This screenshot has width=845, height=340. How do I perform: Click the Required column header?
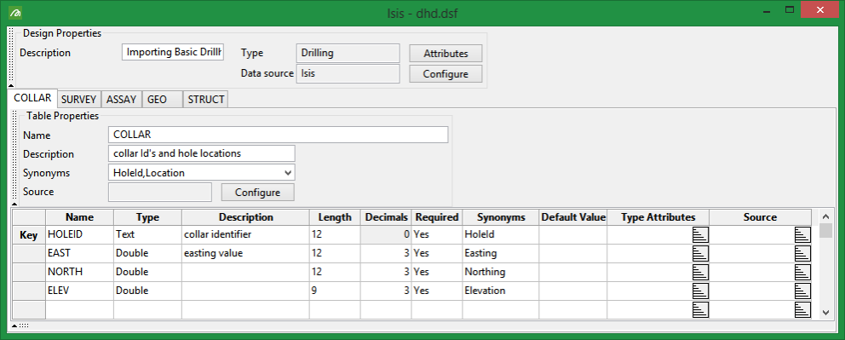[x=437, y=217]
